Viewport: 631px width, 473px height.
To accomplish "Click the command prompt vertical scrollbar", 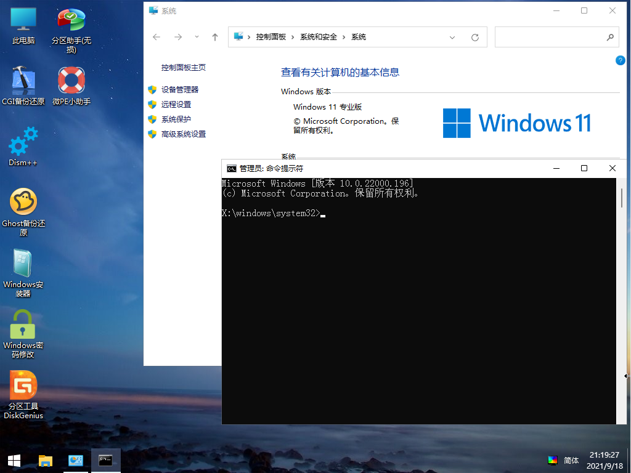I will point(621,301).
